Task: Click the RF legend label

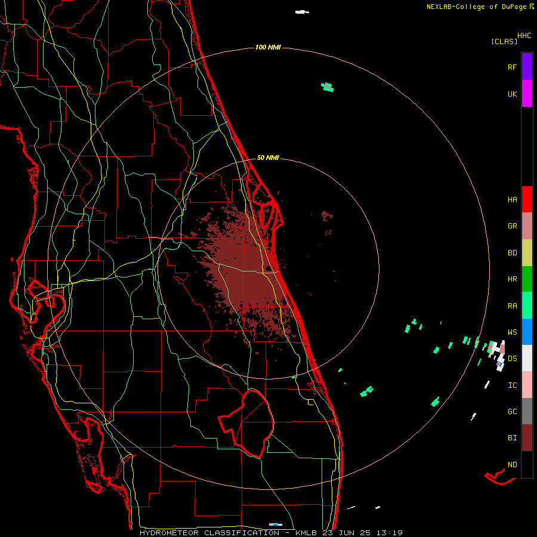Action: [512, 67]
